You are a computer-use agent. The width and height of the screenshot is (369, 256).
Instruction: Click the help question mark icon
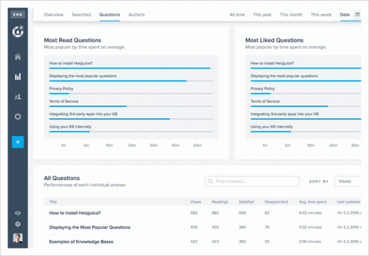point(18,224)
